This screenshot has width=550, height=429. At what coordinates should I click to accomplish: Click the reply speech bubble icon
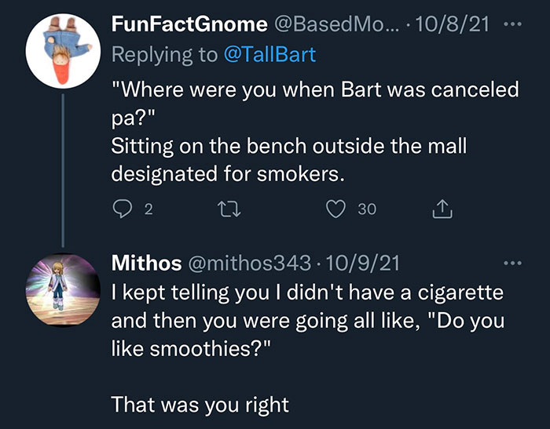tap(123, 209)
